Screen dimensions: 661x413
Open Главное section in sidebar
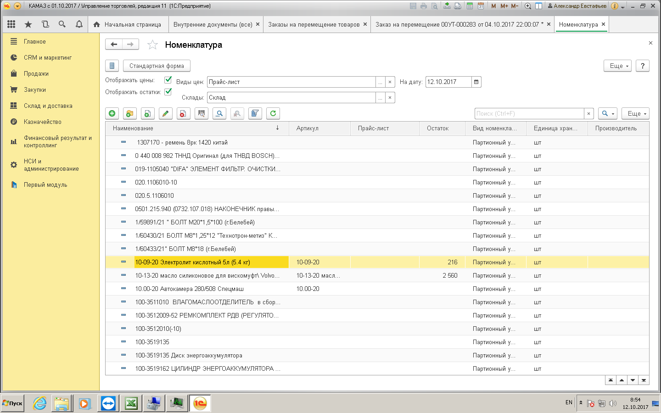[x=35, y=41]
